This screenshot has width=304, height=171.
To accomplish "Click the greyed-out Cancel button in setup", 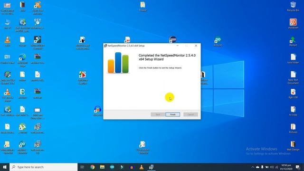I will click(x=190, y=114).
